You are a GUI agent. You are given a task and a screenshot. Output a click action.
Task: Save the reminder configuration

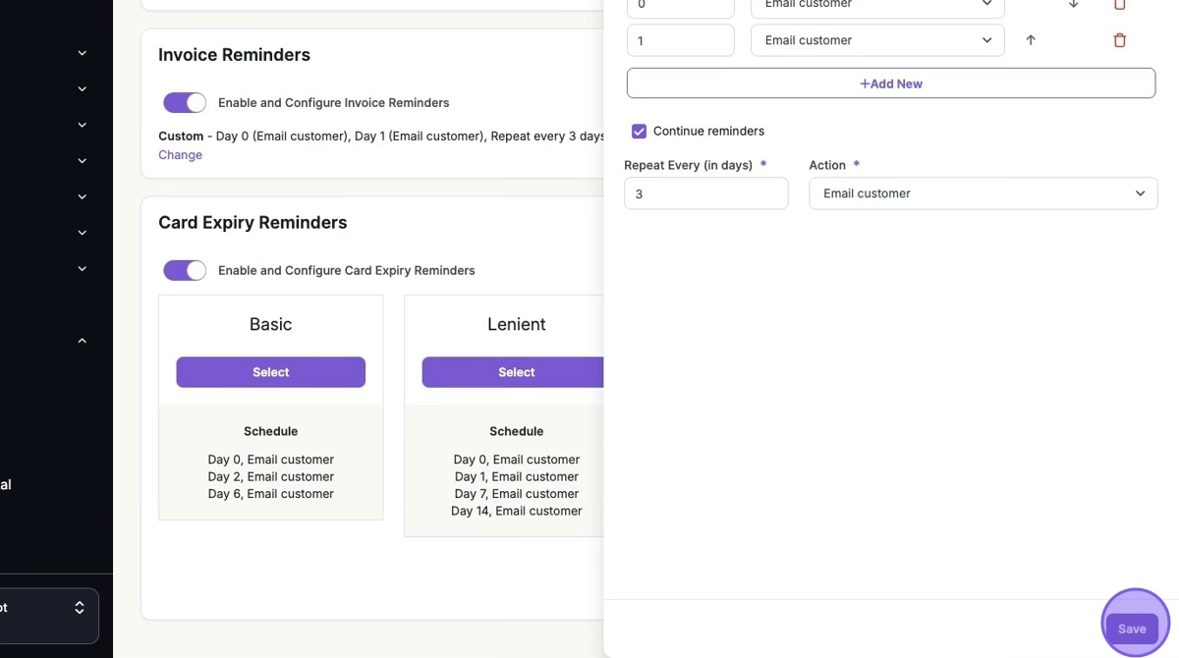[x=1132, y=629]
